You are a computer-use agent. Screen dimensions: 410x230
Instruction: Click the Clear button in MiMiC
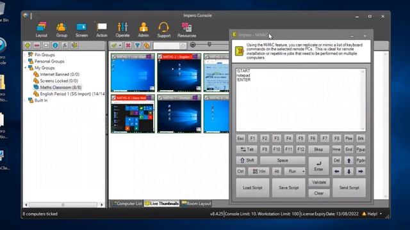point(319,193)
